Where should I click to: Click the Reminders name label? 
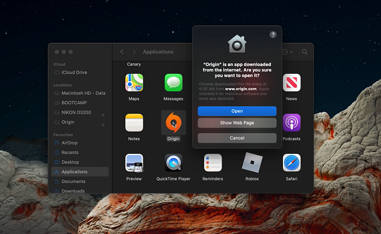213,179
